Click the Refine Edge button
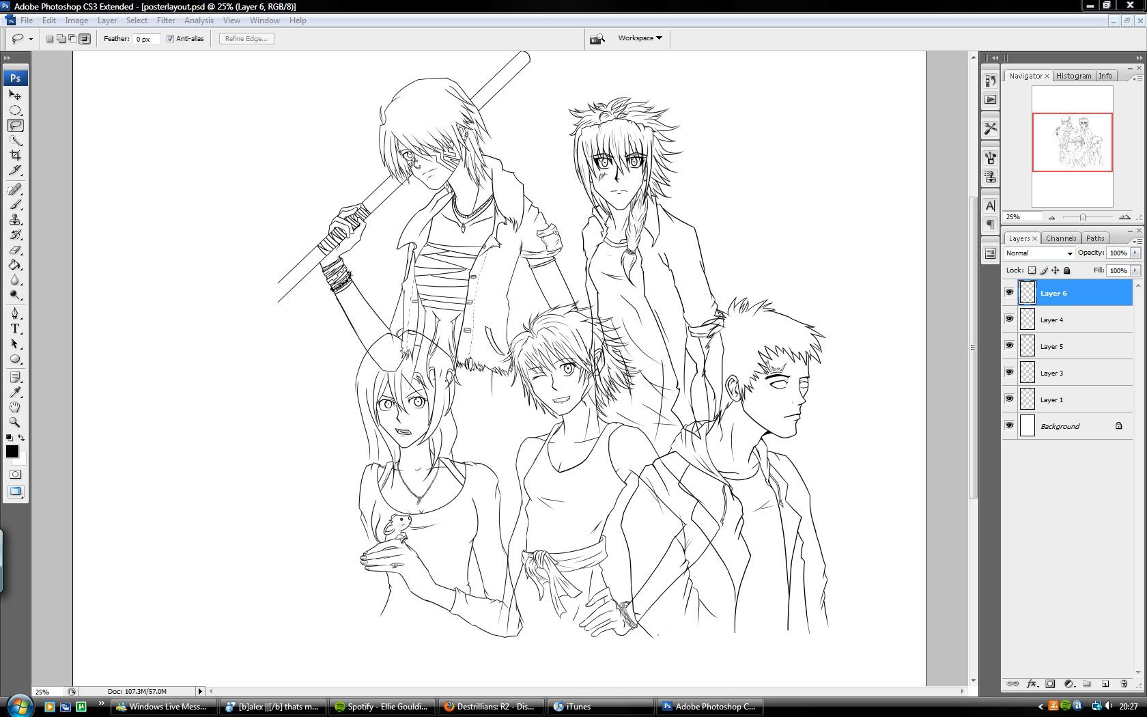This screenshot has height=717, width=1147. tap(246, 39)
